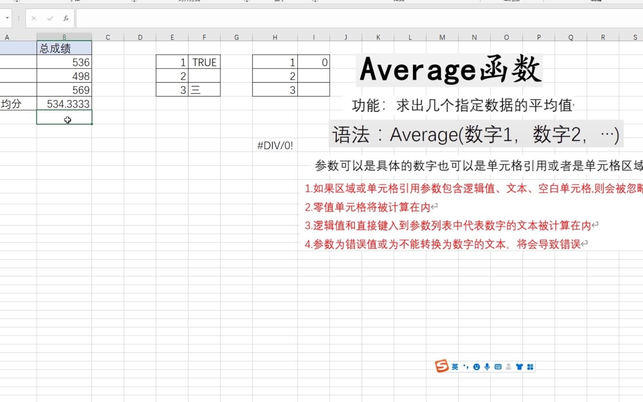
Task: Click the 功能 description text line
Action: tap(462, 105)
